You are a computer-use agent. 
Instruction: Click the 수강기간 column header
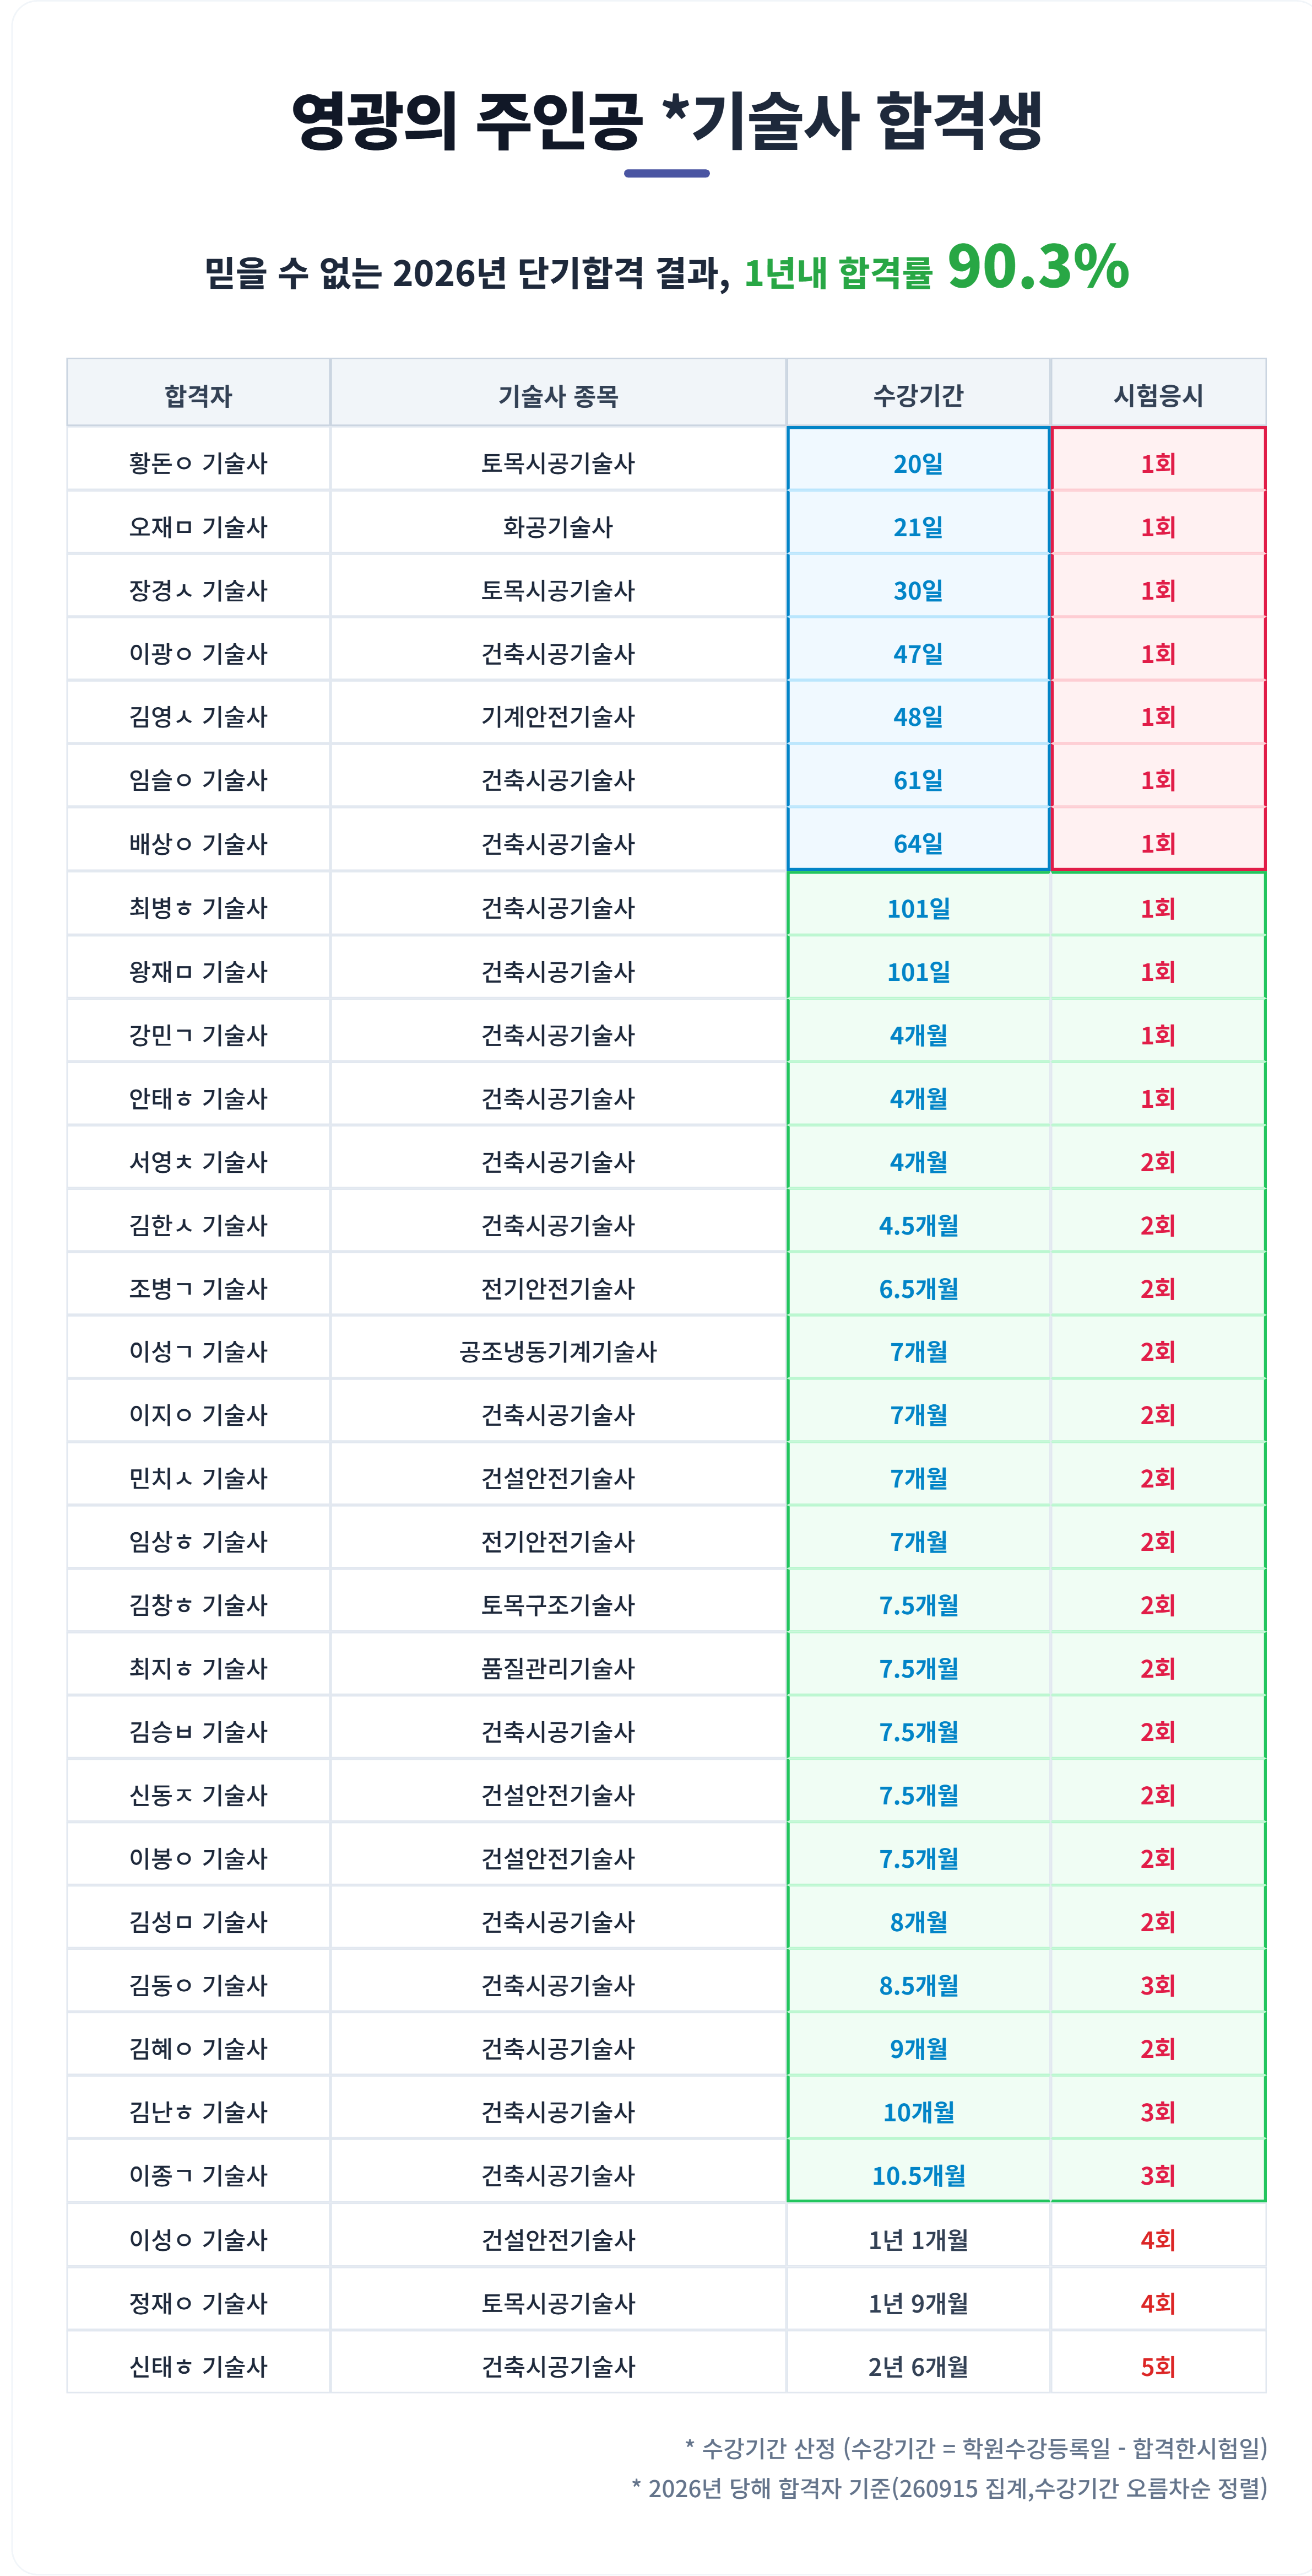(x=918, y=394)
